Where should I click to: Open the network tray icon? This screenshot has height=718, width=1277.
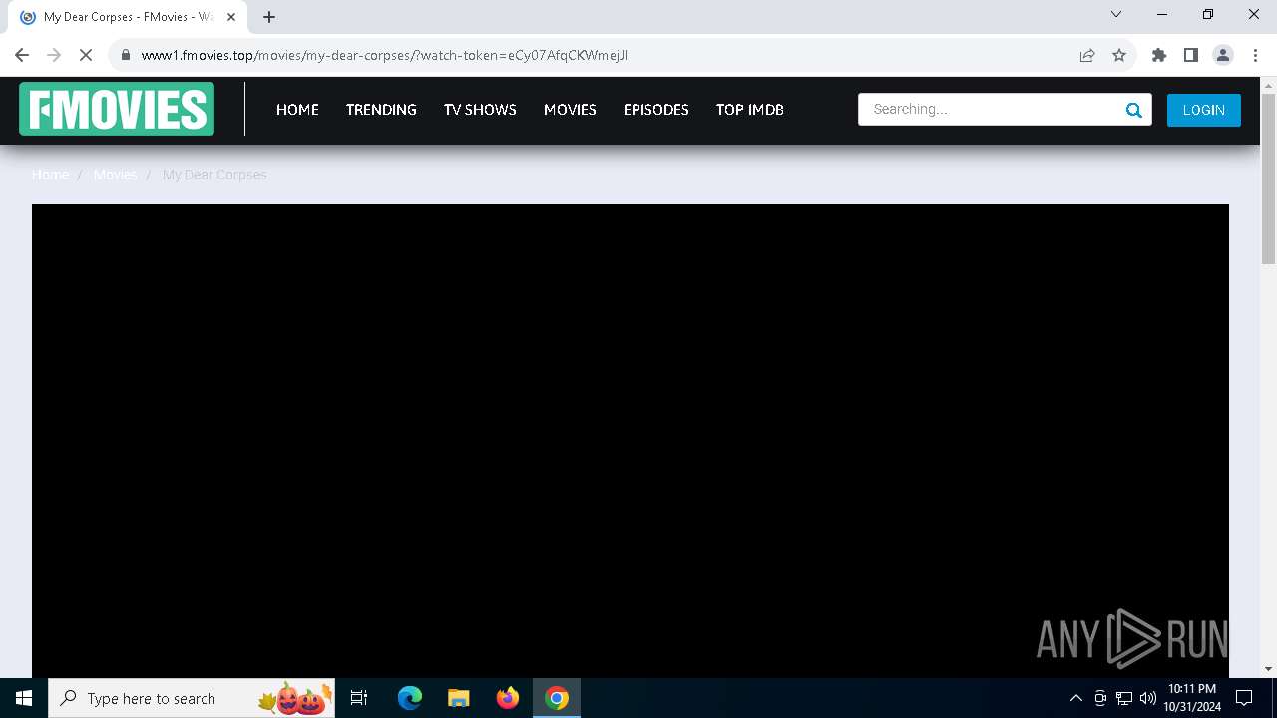1124,698
